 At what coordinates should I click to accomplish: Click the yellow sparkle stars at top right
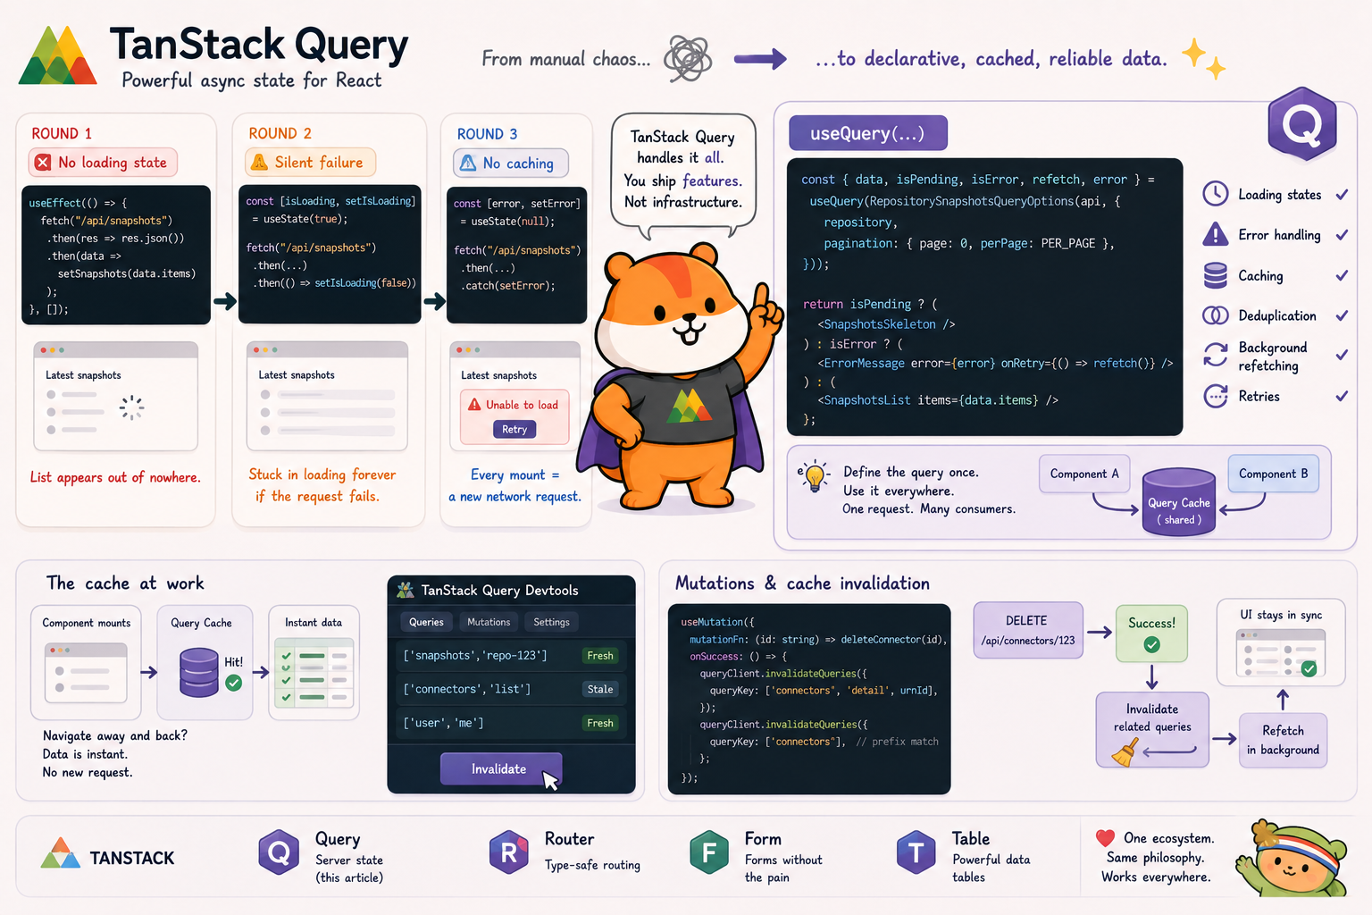point(1203,58)
